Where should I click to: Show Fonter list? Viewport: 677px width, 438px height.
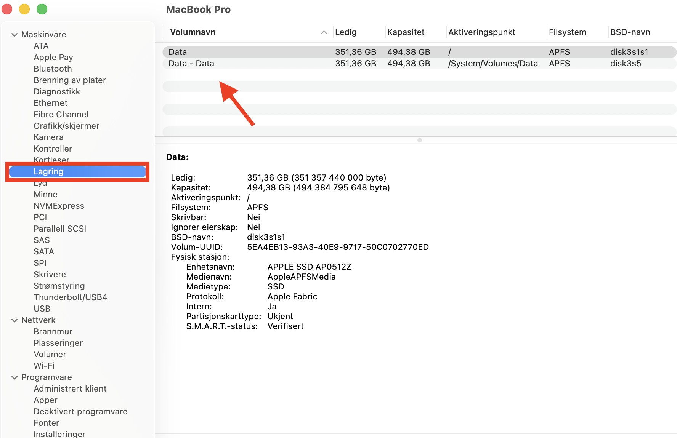tap(47, 423)
